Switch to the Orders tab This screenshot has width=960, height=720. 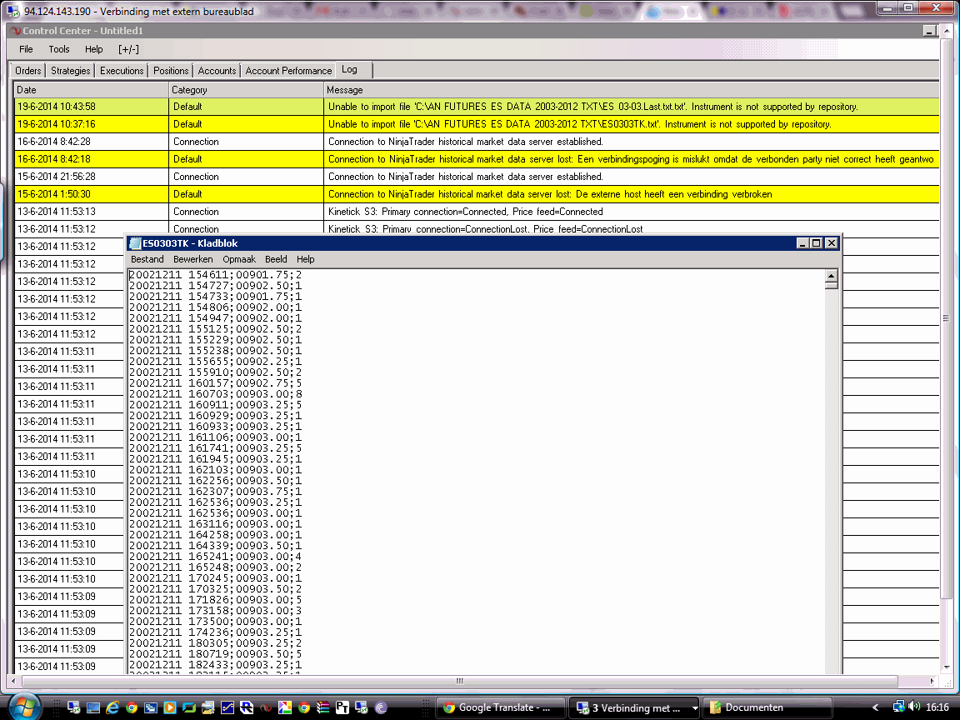point(28,71)
